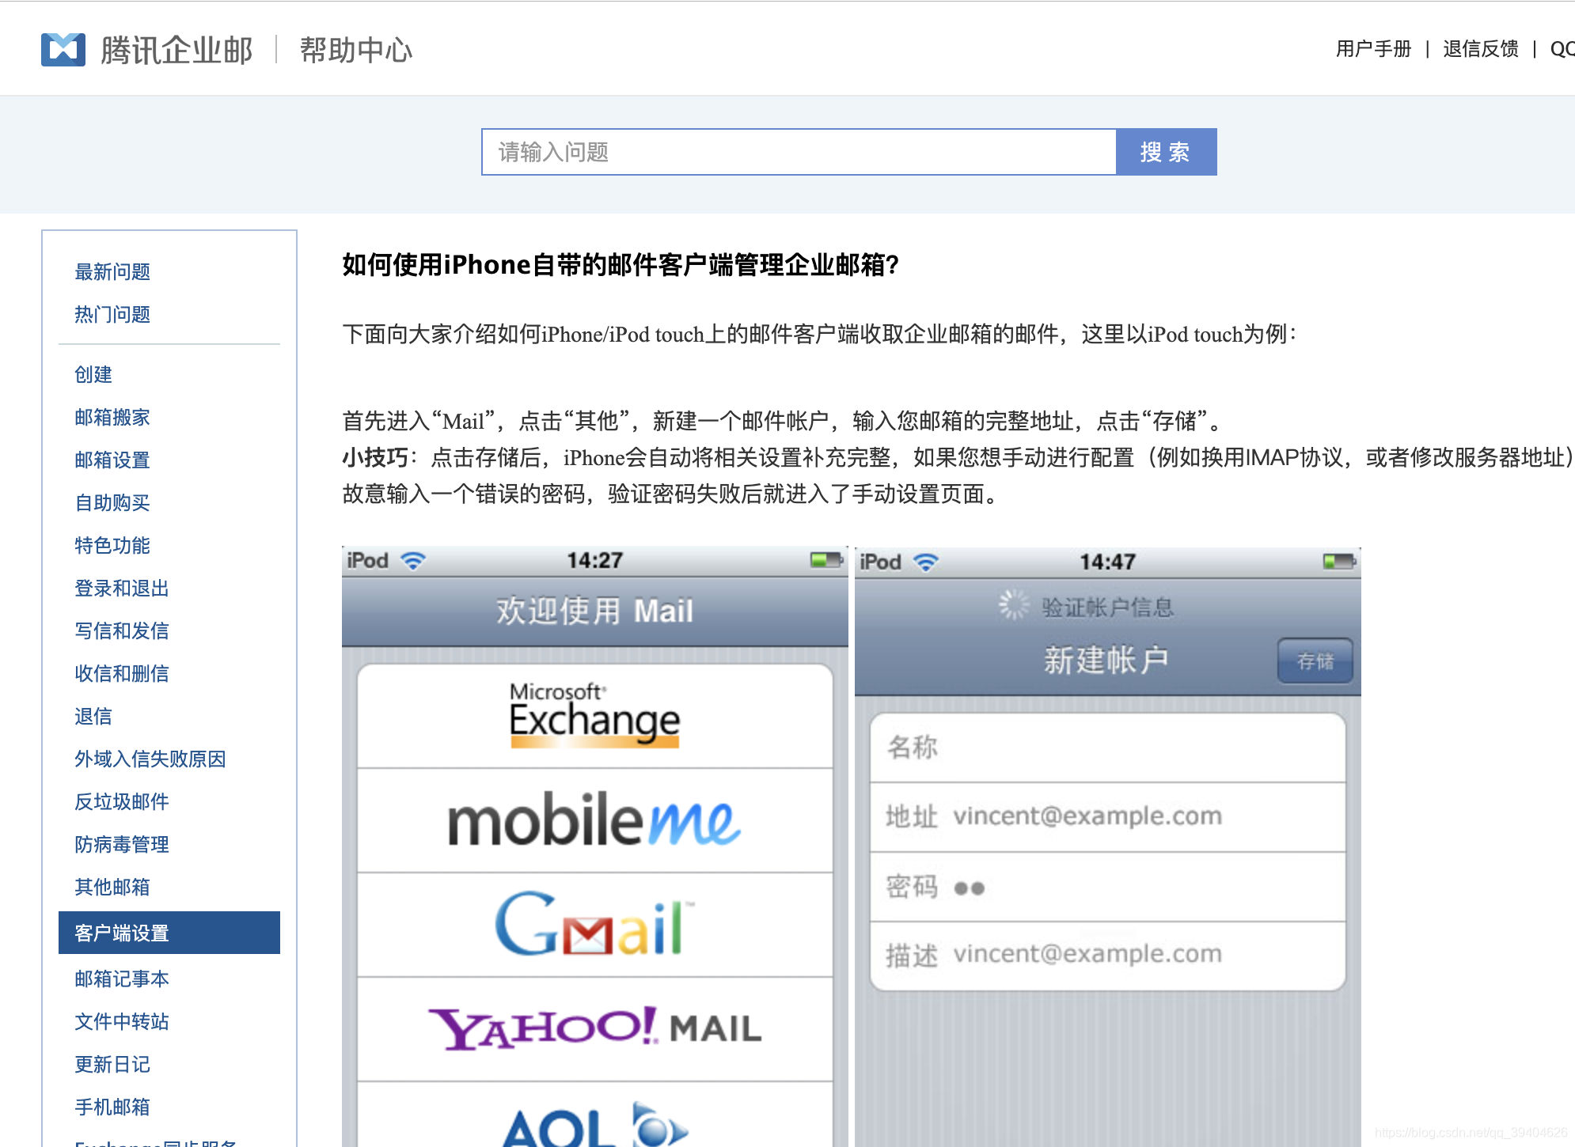Click the battery icon in 14:47 screenshot
This screenshot has height=1147, width=1575.
(x=1339, y=562)
